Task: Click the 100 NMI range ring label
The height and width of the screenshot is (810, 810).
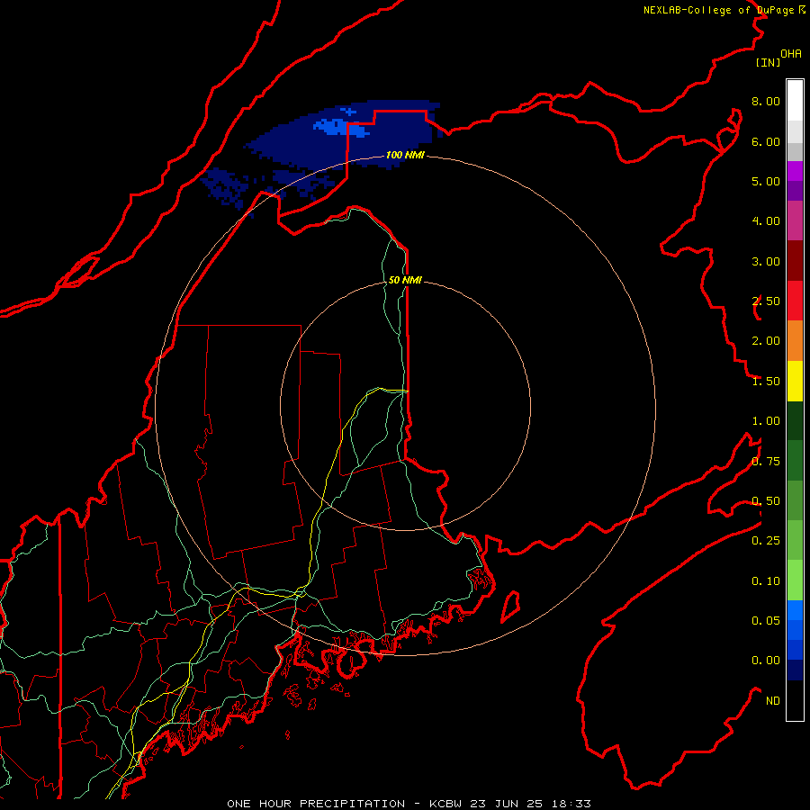Action: click(405, 155)
